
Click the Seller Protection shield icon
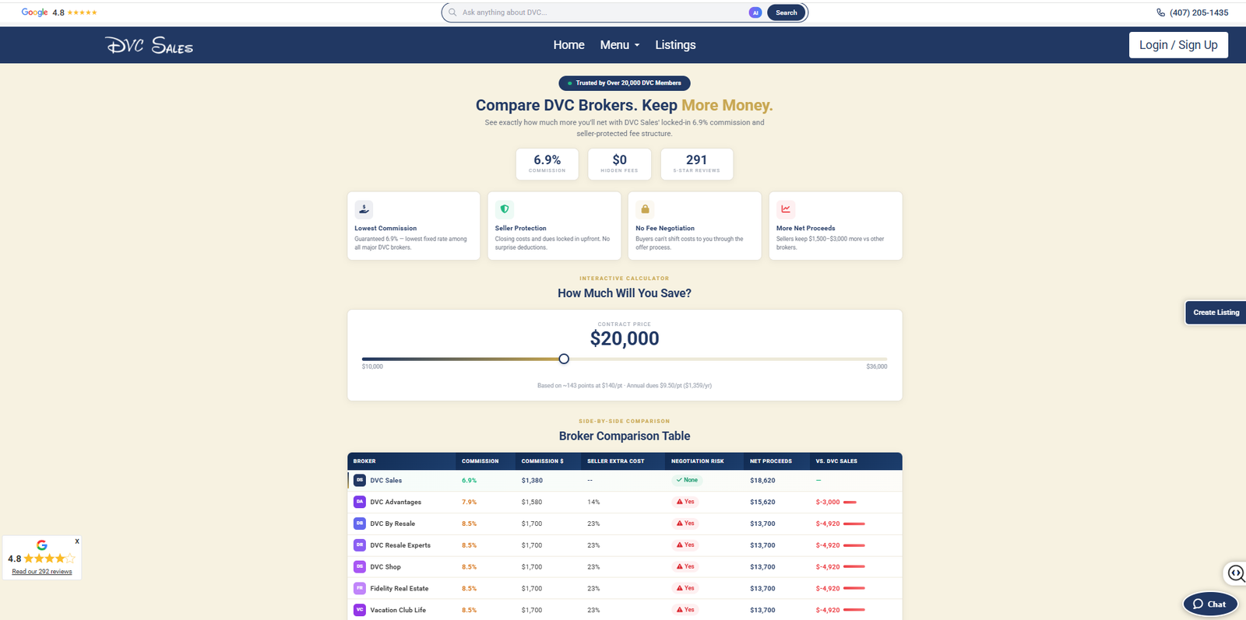pos(505,209)
